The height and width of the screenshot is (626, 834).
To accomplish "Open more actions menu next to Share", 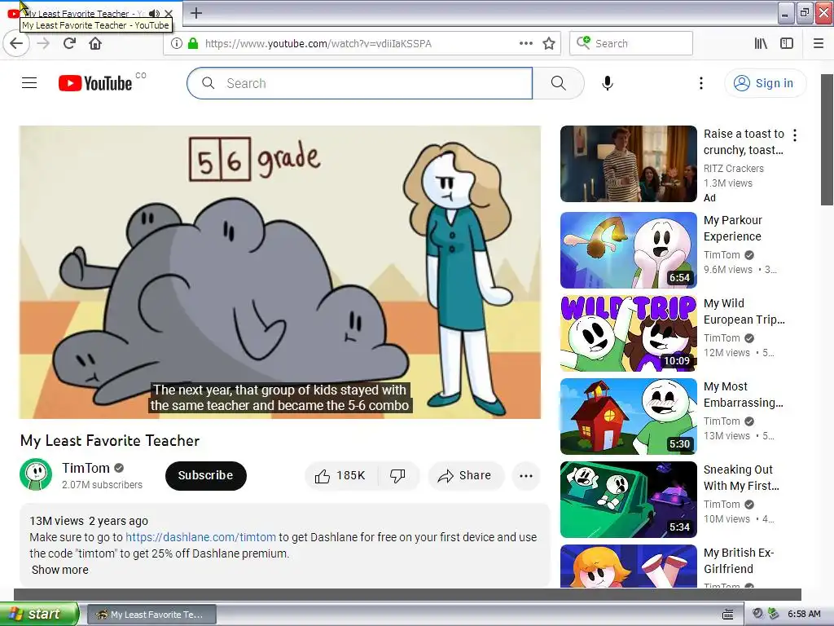I will click(526, 475).
